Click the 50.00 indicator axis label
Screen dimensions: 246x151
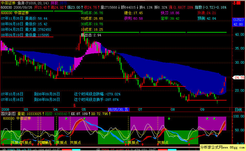coord(240,130)
